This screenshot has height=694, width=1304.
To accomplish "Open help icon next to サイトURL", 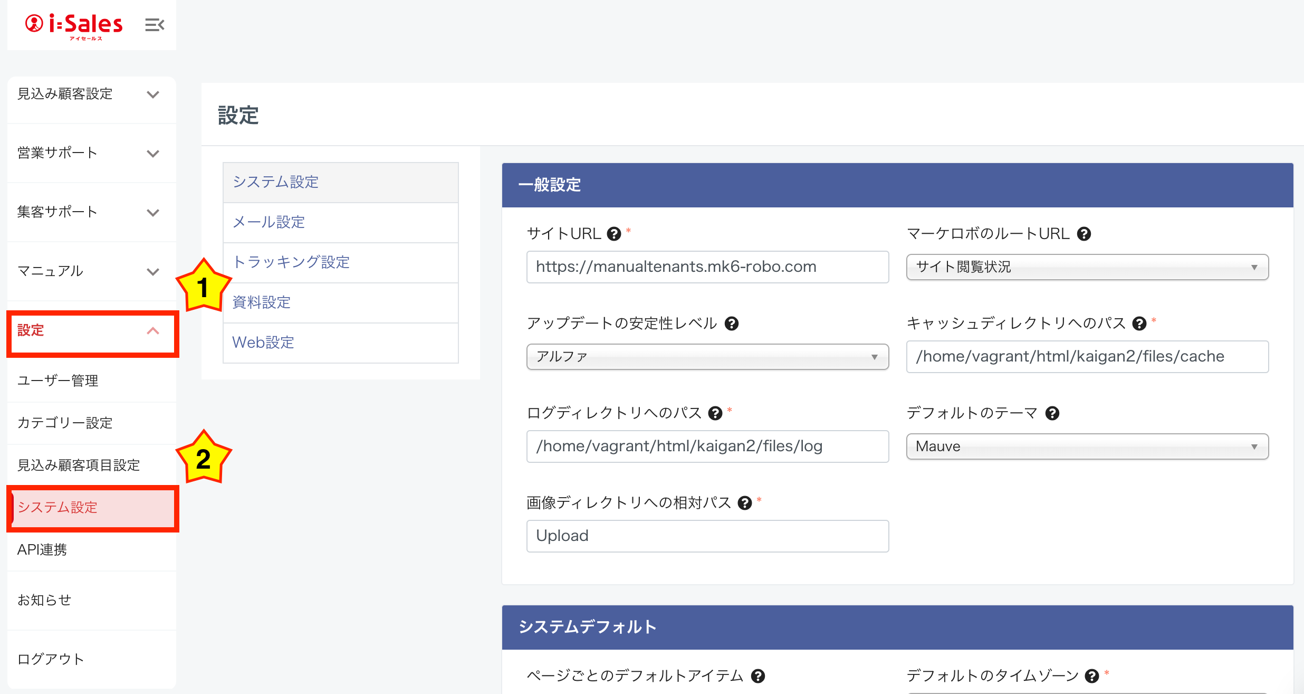I will 614,234.
